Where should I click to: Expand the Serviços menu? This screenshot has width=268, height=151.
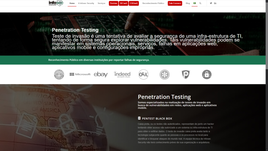click(x=101, y=3)
